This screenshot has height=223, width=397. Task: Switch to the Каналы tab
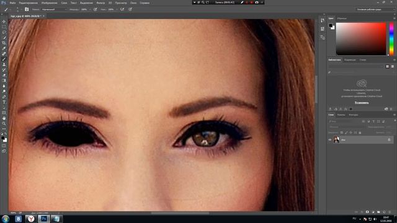341,115
